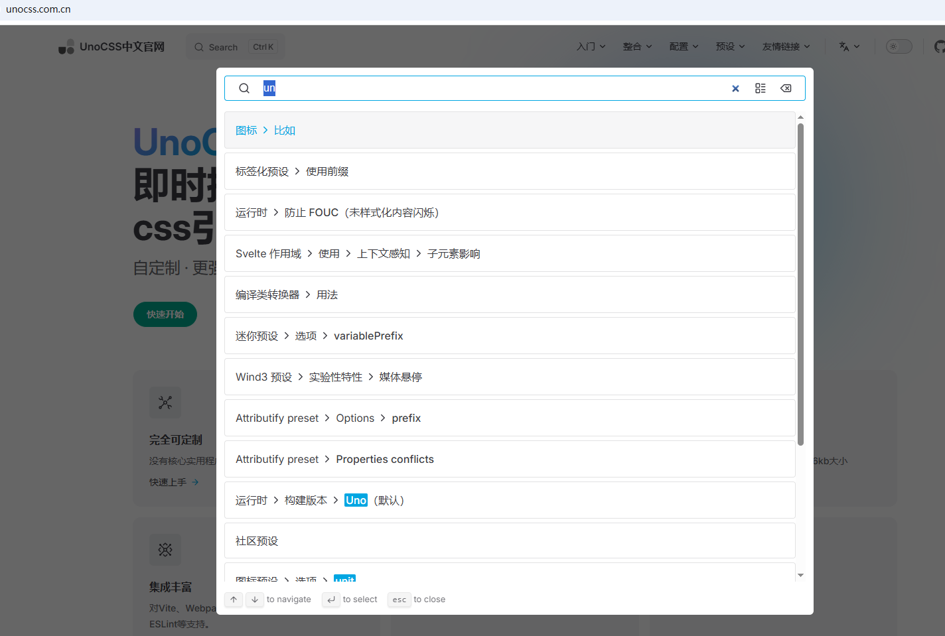The width and height of the screenshot is (945, 636).
Task: Expand the 整合 navigation dropdown
Action: pyautogui.click(x=638, y=46)
